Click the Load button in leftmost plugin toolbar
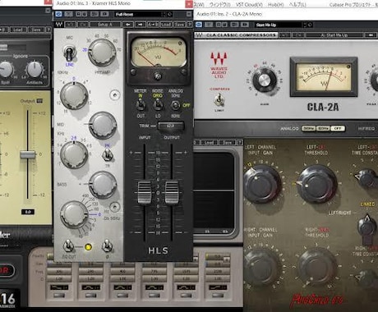The height and width of the screenshot is (312, 378). coord(17,30)
